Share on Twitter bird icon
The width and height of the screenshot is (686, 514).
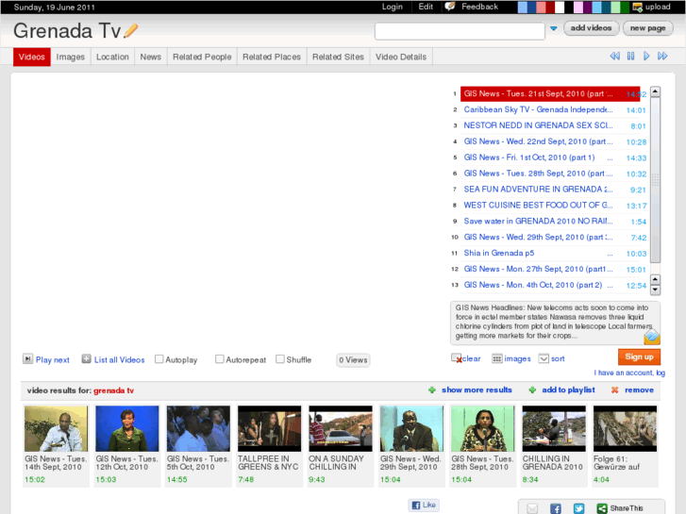click(578, 508)
